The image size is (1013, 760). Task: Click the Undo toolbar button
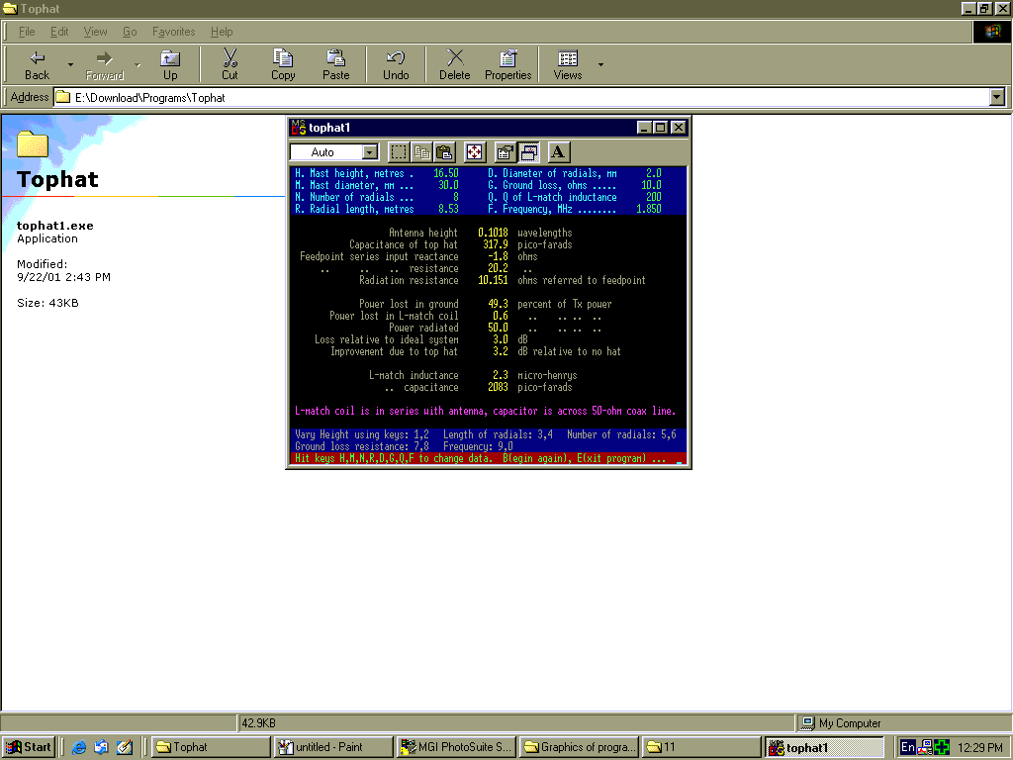click(x=396, y=65)
